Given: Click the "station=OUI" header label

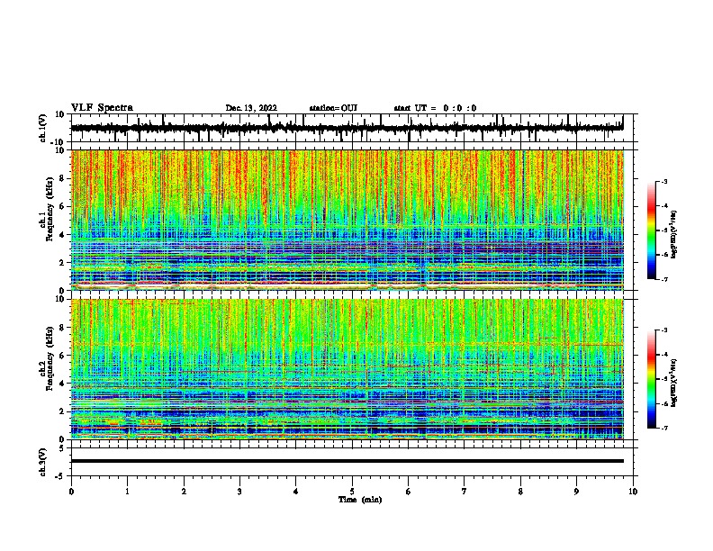Looking at the screenshot, I should [x=333, y=108].
